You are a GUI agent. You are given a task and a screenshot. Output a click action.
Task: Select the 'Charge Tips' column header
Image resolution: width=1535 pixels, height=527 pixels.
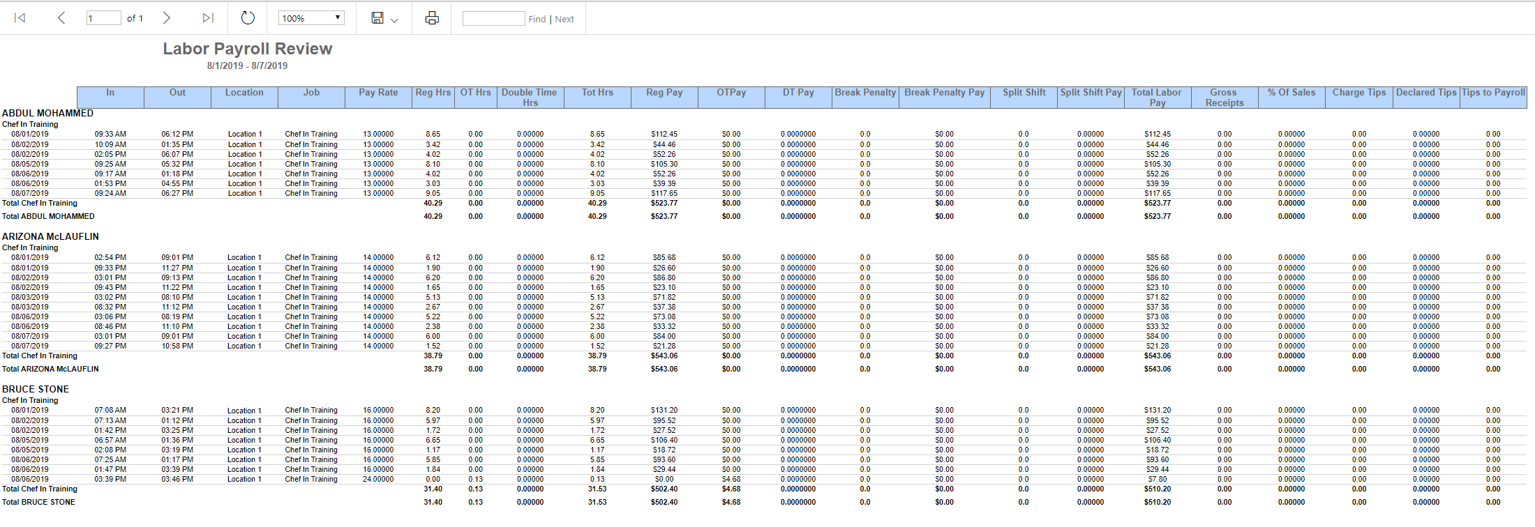pyautogui.click(x=1359, y=98)
